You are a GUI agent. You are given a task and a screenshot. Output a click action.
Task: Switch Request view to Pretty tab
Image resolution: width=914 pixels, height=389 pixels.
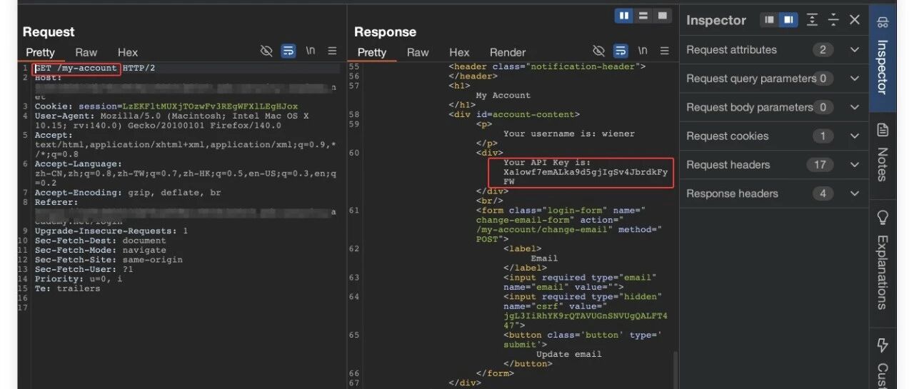[41, 52]
